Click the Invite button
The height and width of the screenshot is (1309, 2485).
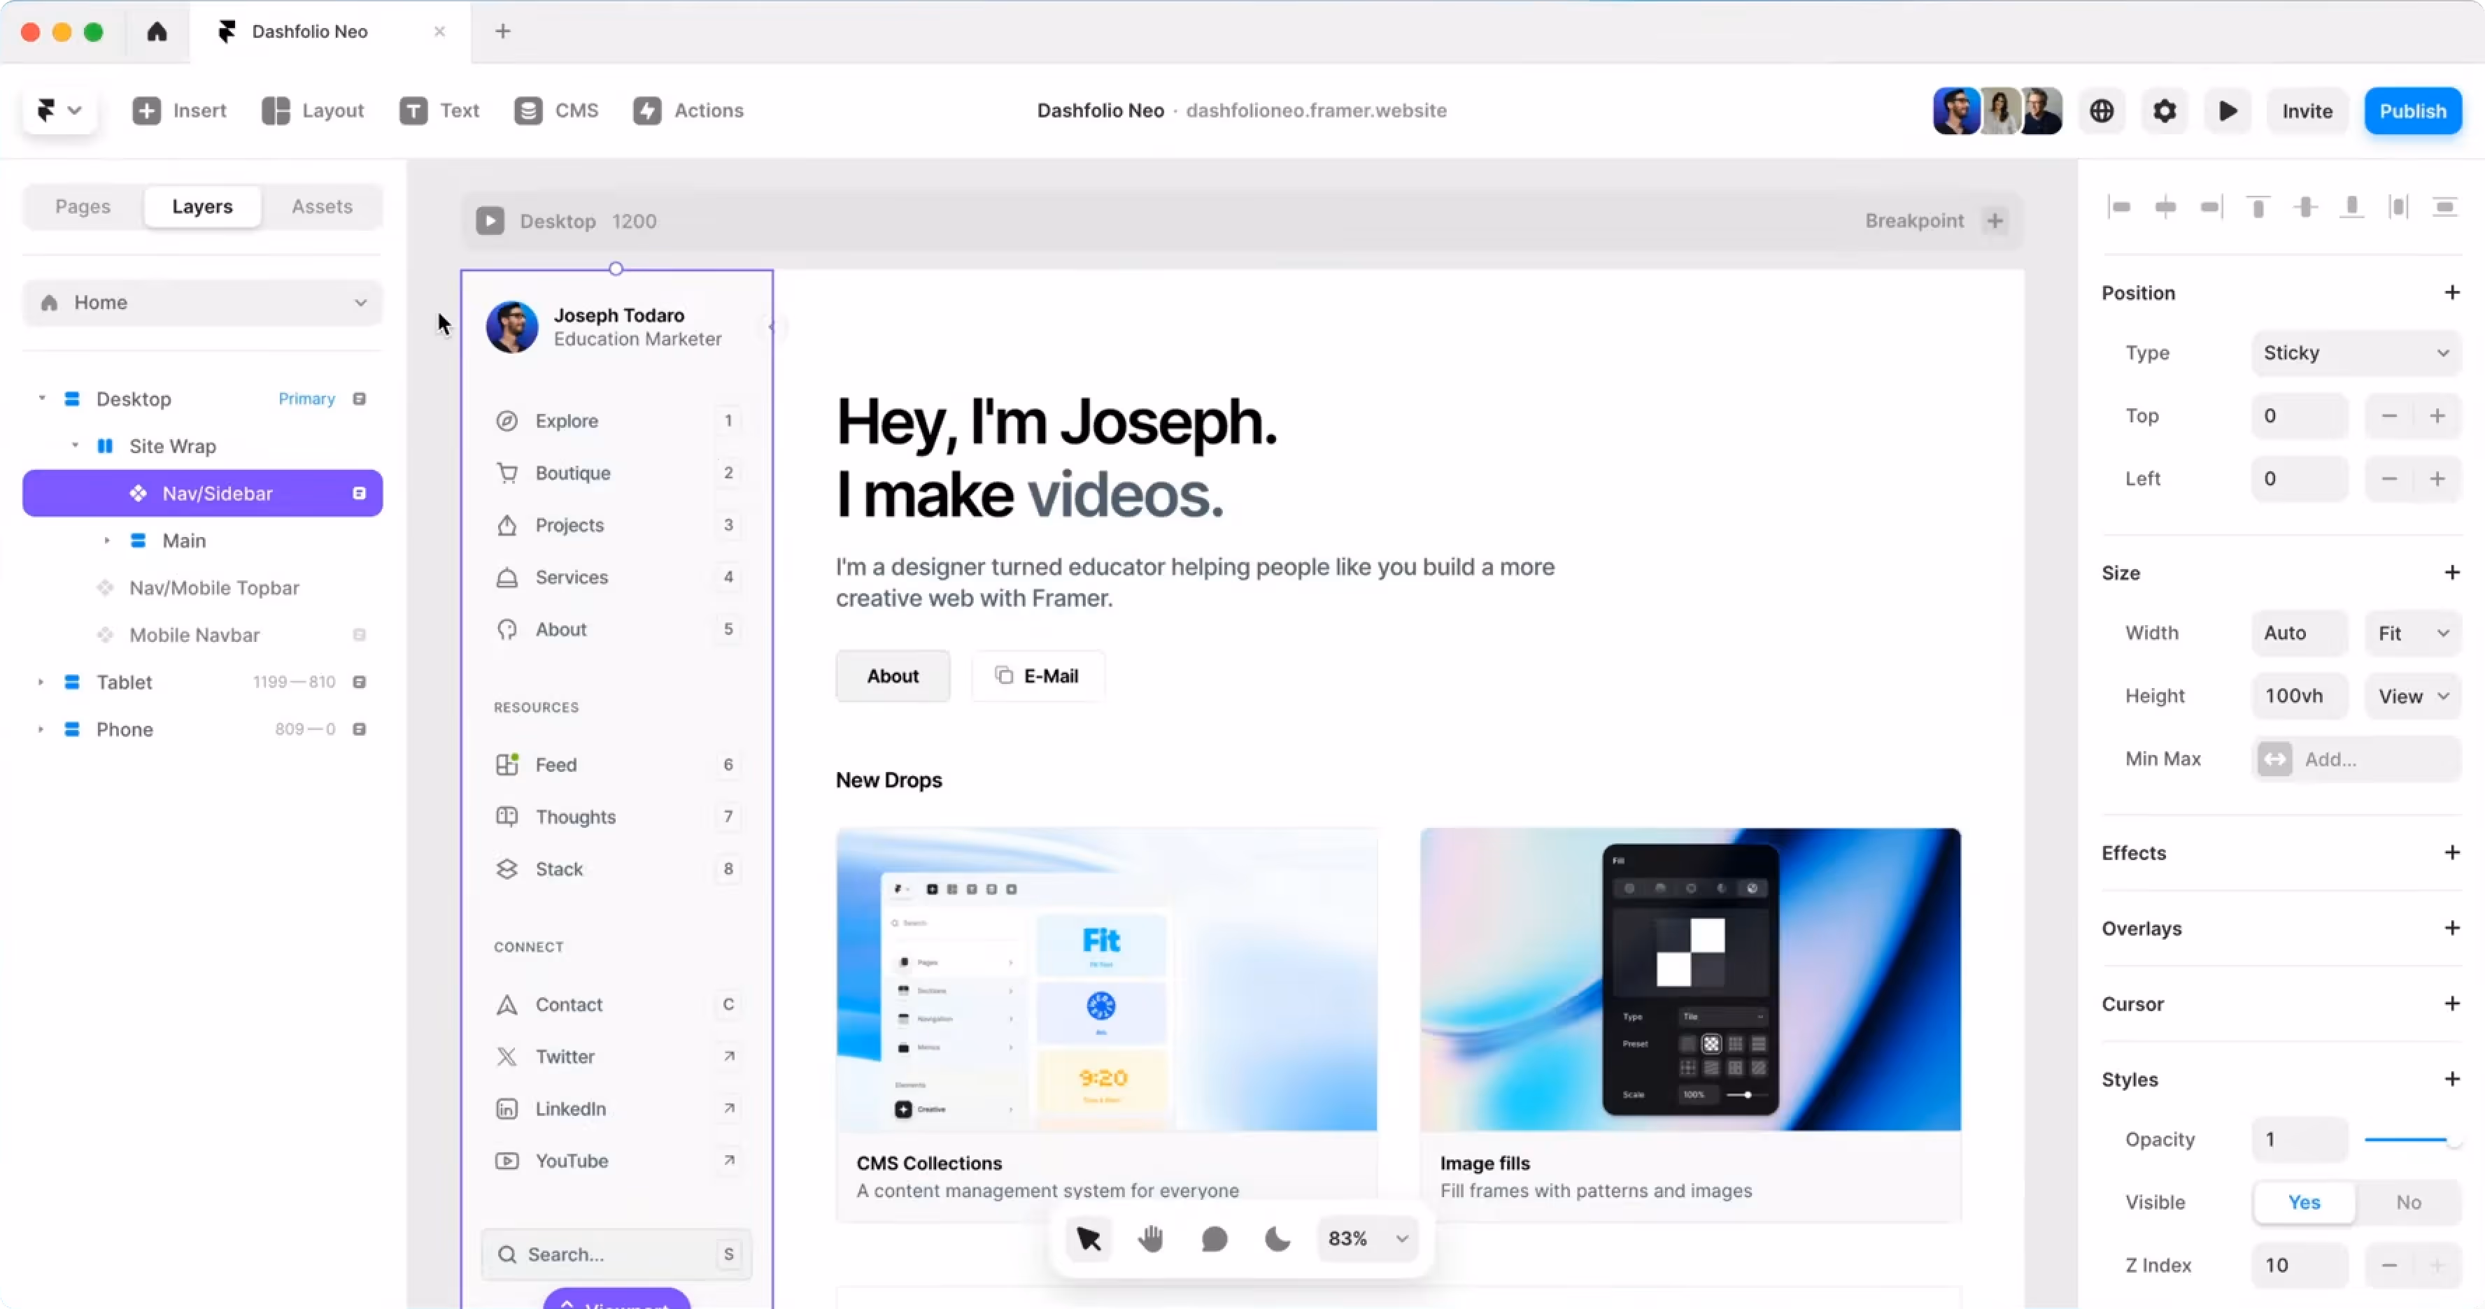click(2307, 111)
